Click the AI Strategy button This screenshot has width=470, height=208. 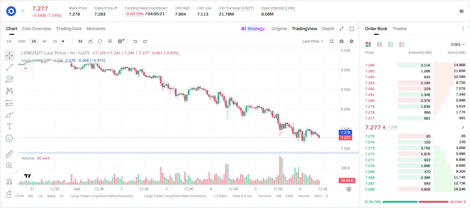[253, 29]
